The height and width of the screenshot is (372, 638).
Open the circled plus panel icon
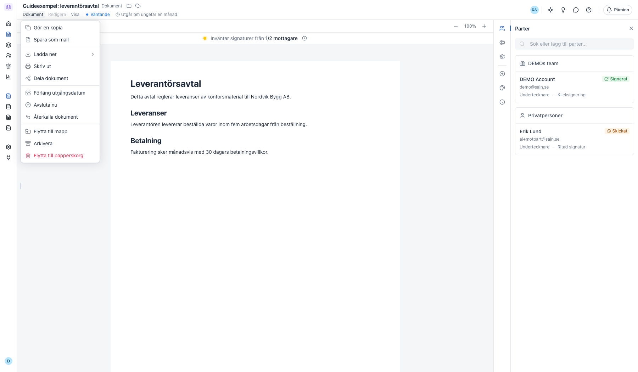(502, 74)
